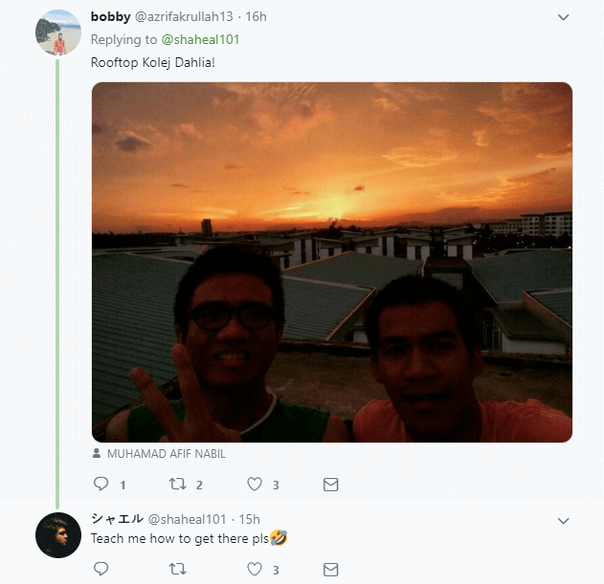Share shaheal101's tweet by direct message envelope
This screenshot has width=604, height=584.
[x=330, y=570]
